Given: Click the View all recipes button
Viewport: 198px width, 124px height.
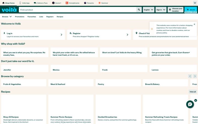Looking at the screenshot, I should [x=193, y=91].
